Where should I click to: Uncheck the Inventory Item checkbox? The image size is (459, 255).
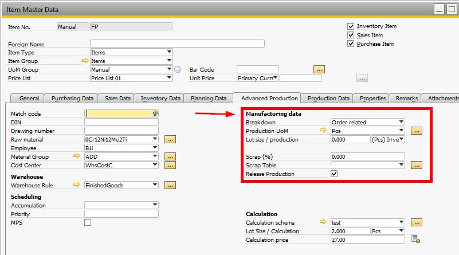point(351,26)
